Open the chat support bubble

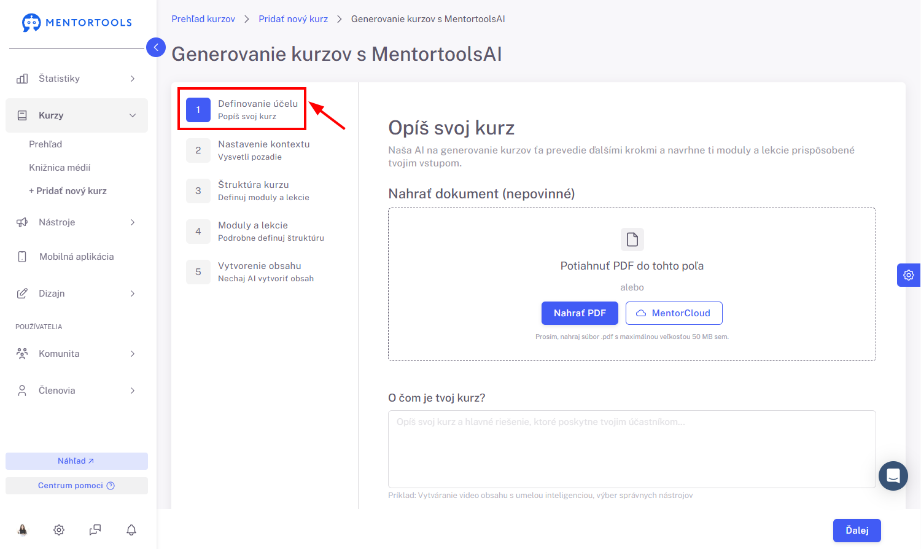[893, 476]
